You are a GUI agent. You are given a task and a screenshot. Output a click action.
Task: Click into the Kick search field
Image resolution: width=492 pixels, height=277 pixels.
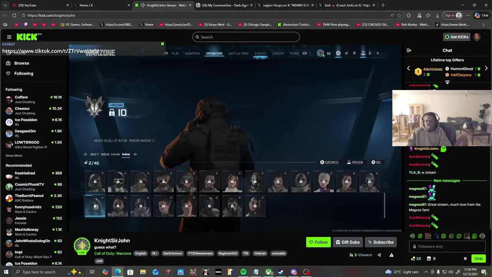(x=246, y=37)
